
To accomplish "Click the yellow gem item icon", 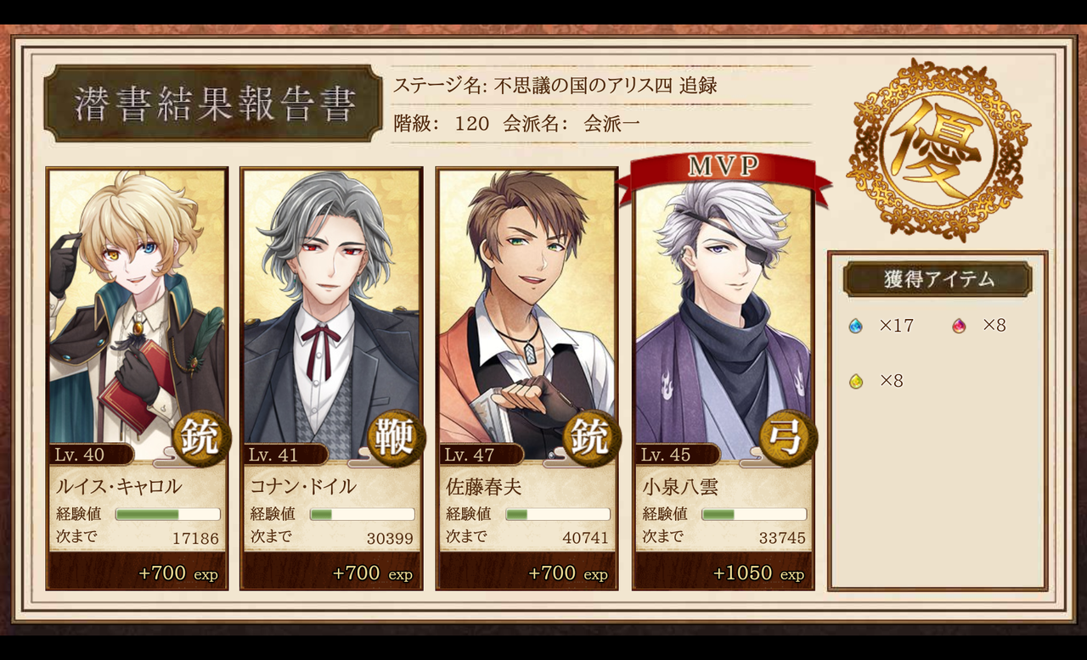I will (855, 381).
